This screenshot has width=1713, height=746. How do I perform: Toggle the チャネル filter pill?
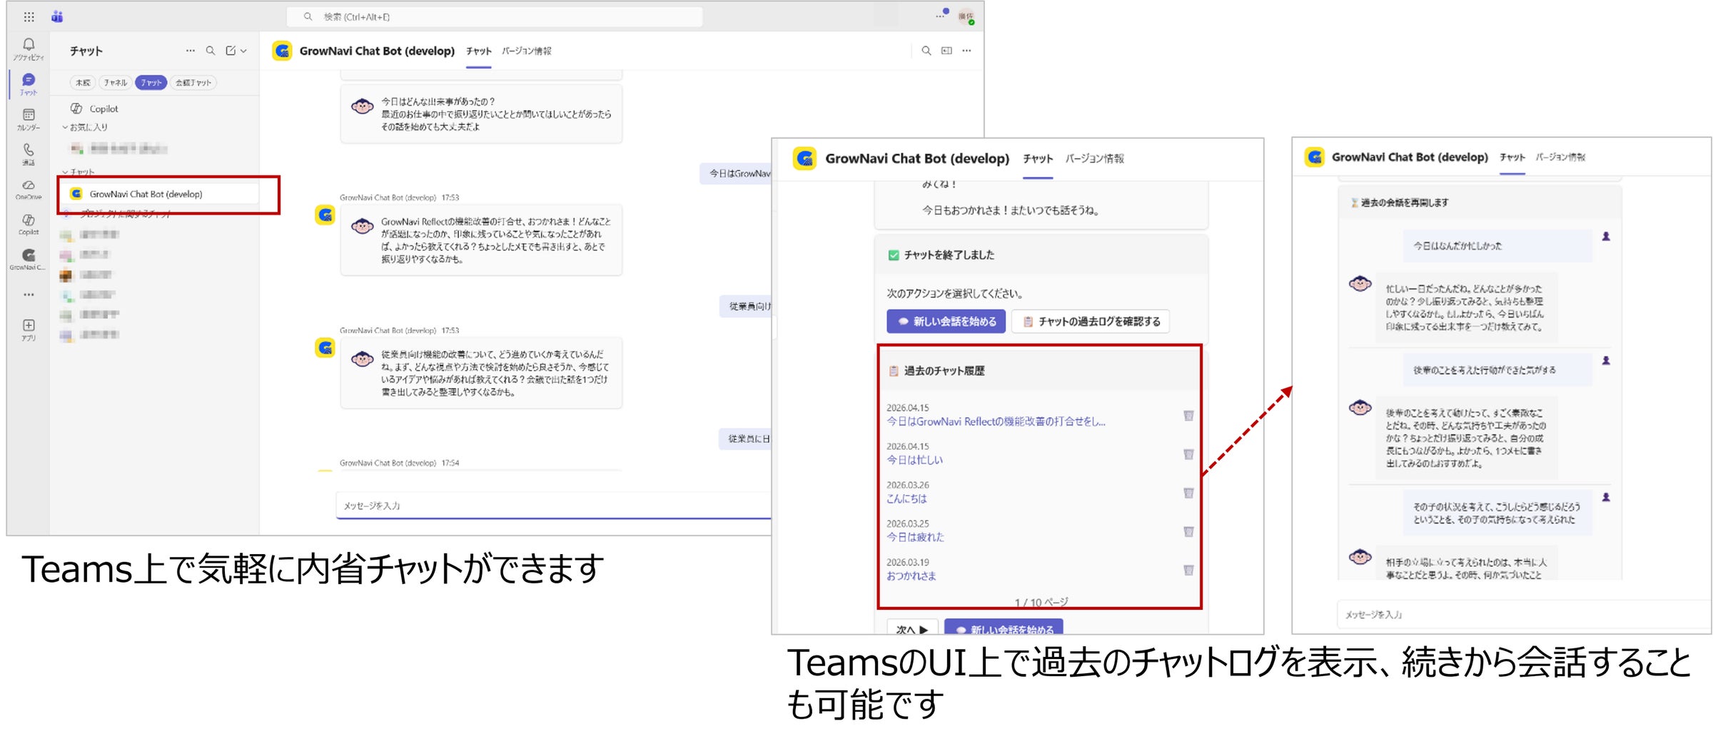click(115, 83)
